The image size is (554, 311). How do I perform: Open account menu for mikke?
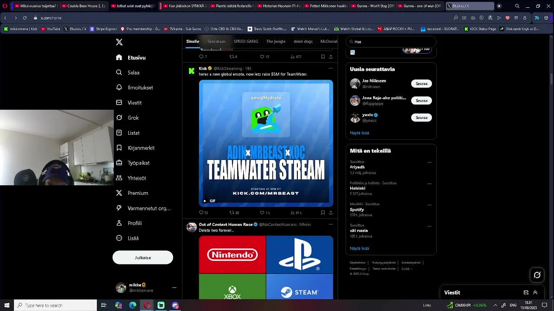143,288
